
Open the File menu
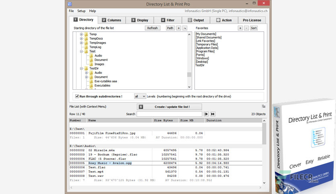71,11
